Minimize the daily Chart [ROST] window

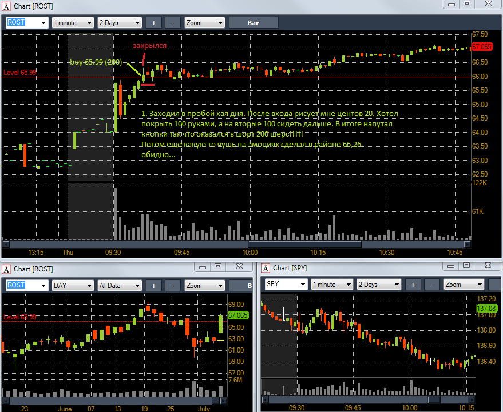203,267
